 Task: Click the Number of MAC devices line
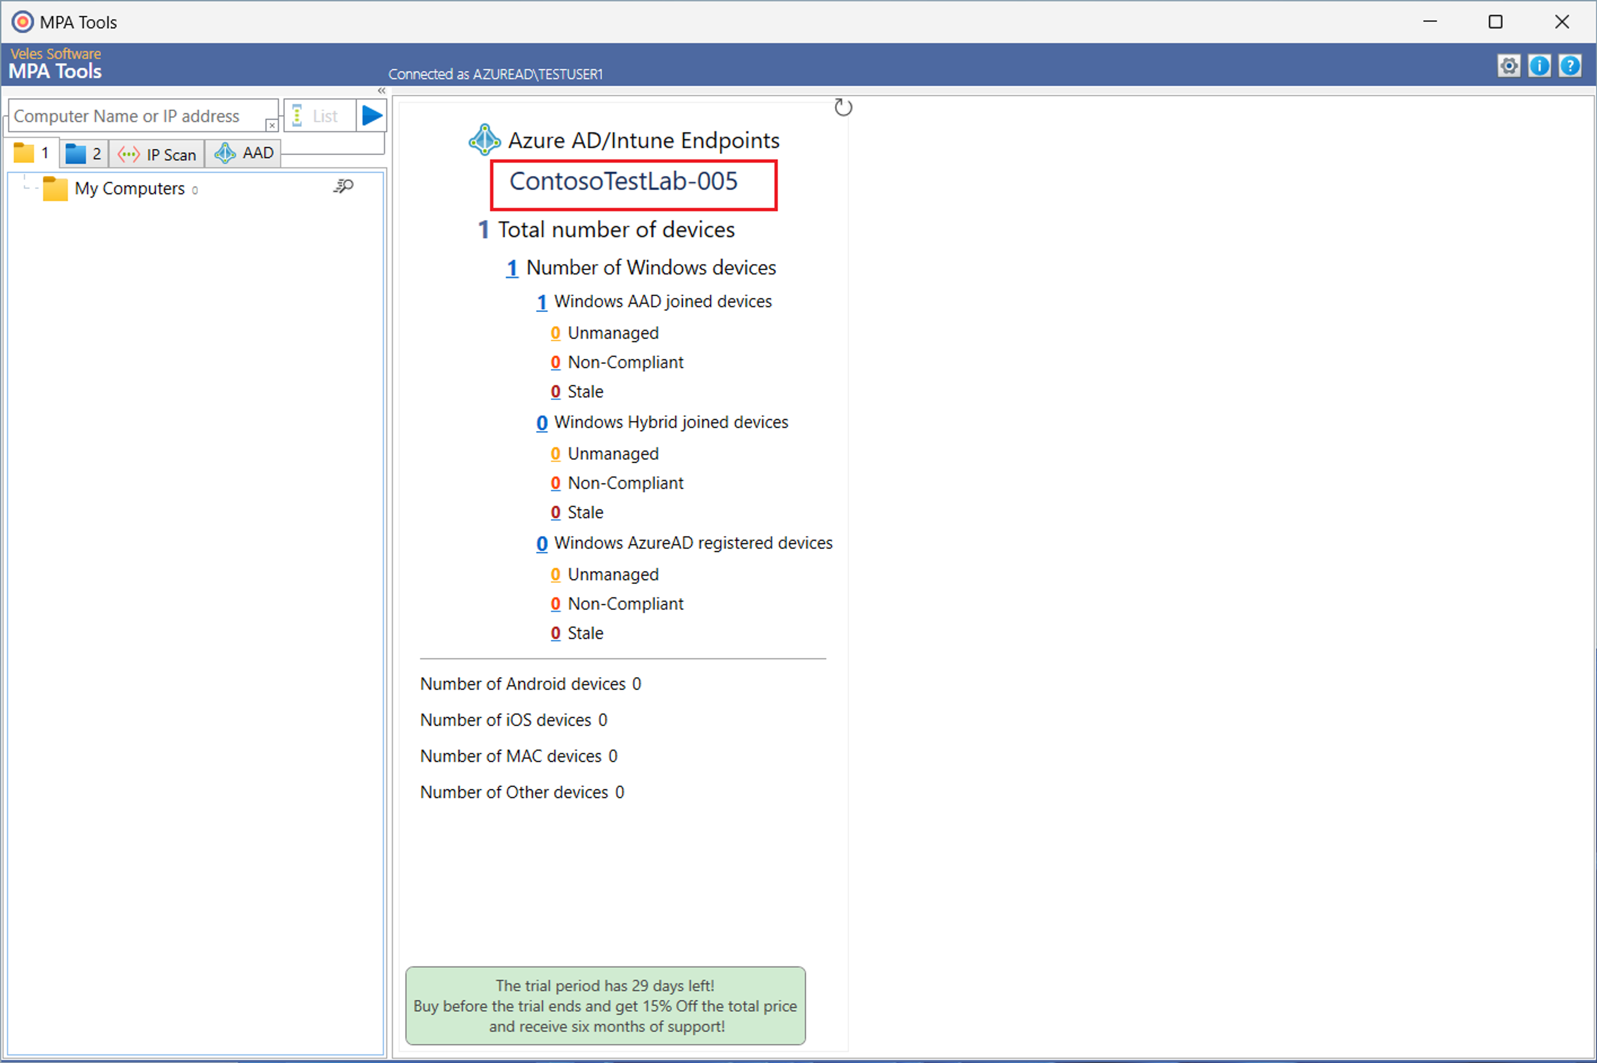tap(519, 756)
